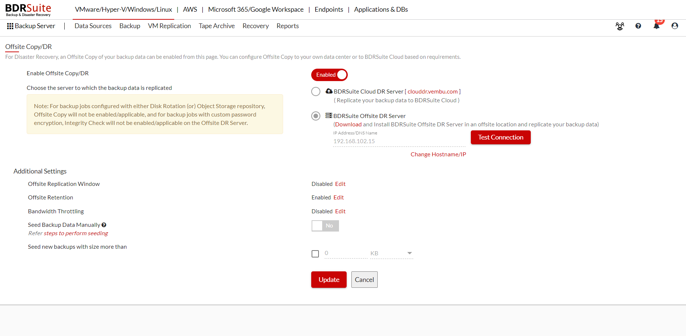686x336 pixels.
Task: Click the Additional Settings heading
Action: coord(40,171)
